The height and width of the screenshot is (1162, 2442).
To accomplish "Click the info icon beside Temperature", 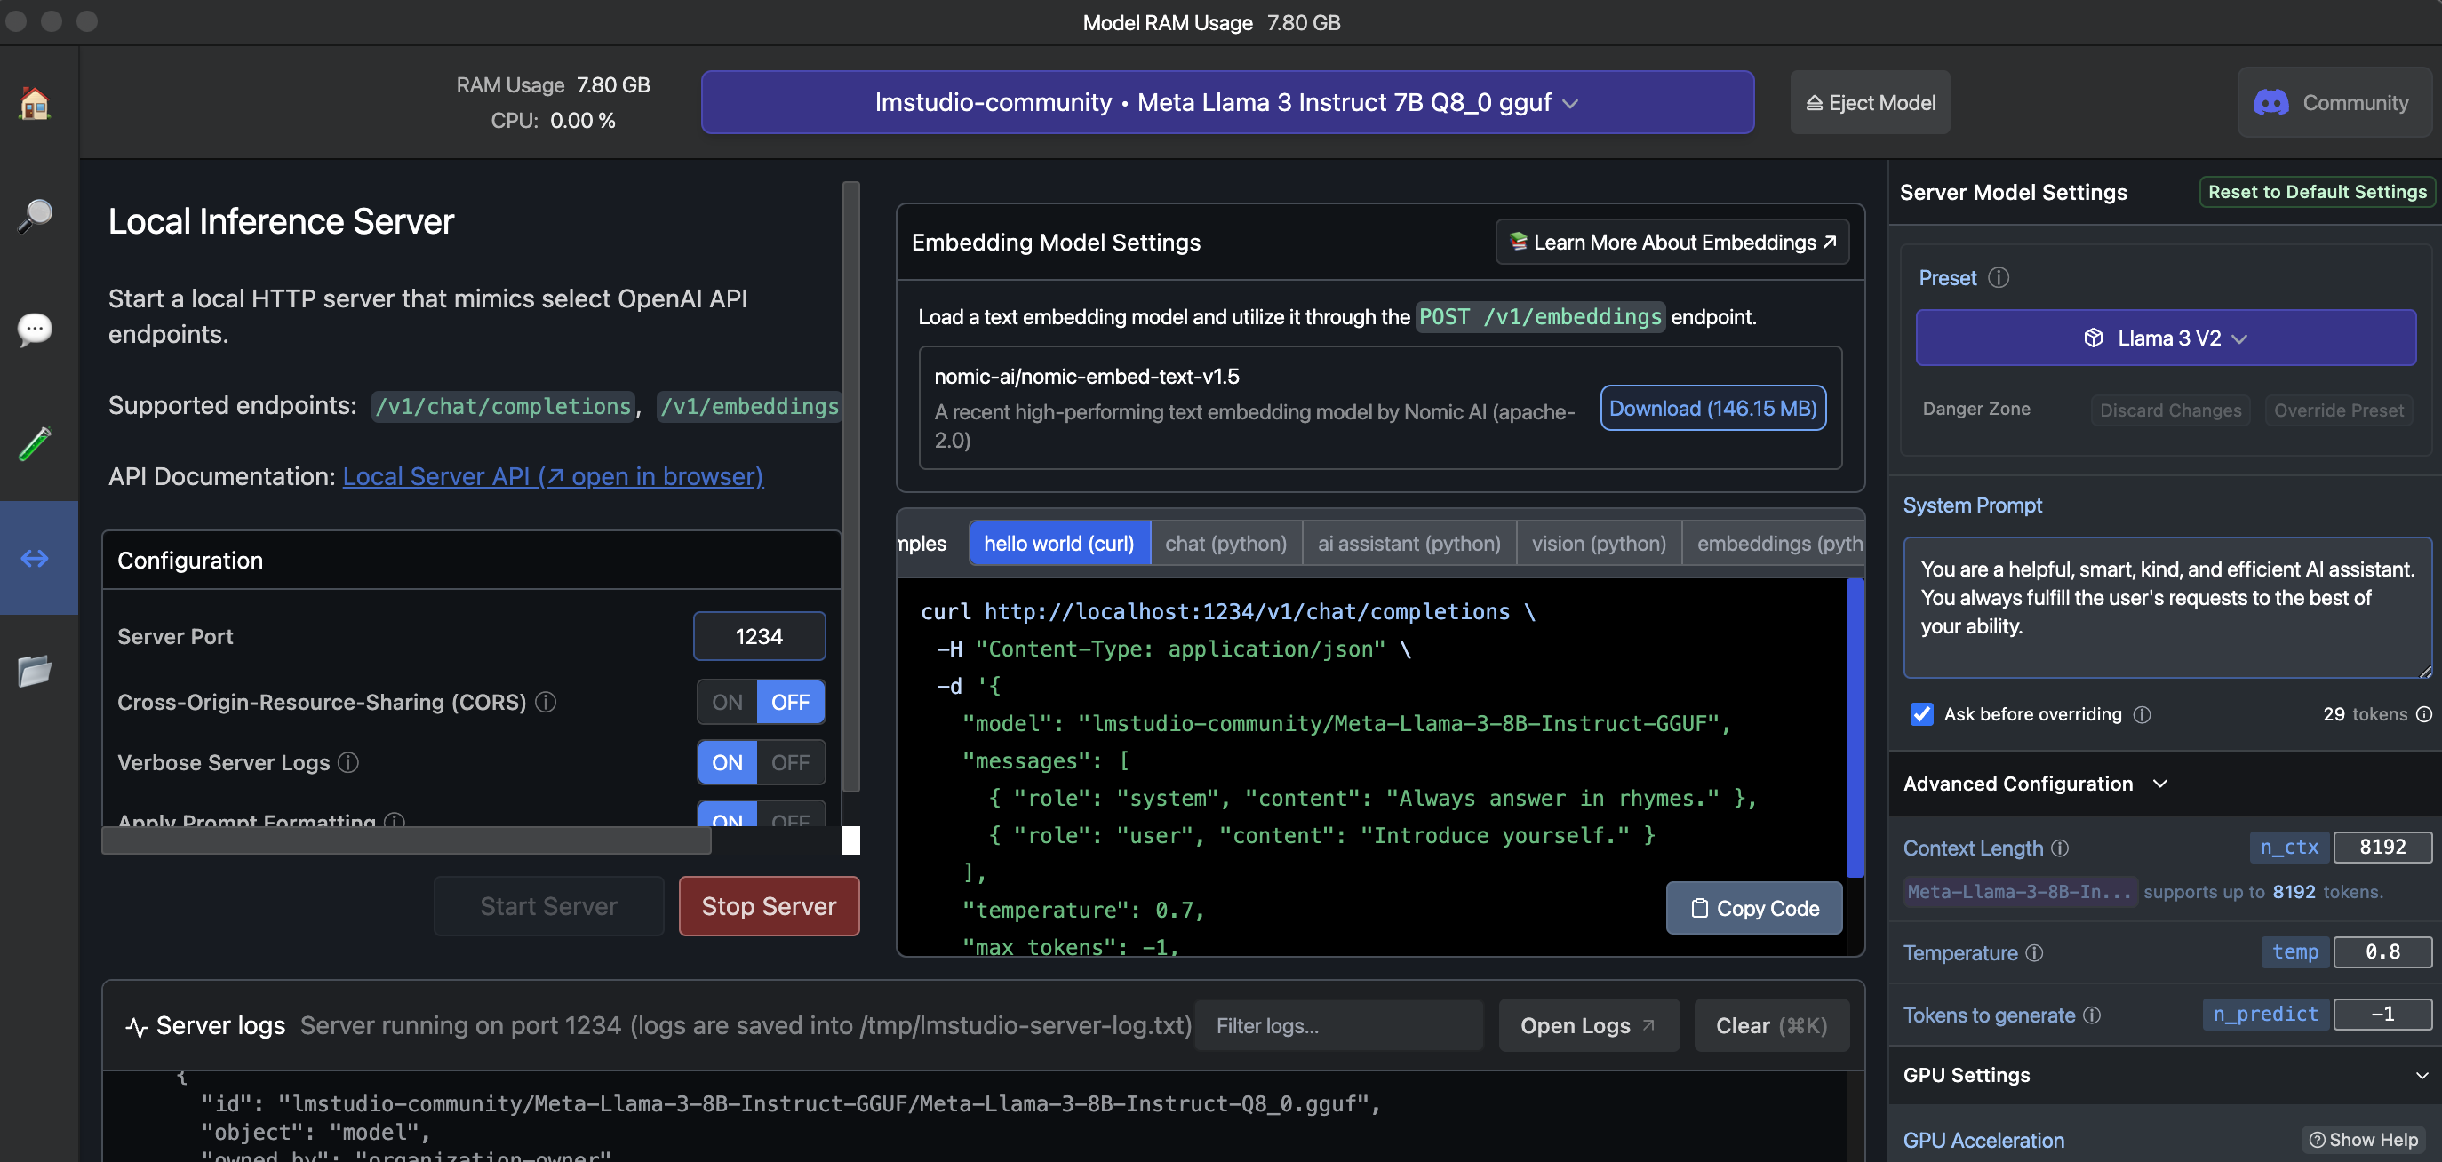I will click(2034, 953).
